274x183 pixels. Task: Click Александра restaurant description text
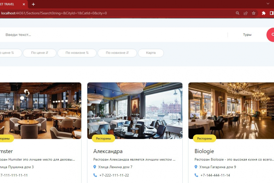[134, 160]
